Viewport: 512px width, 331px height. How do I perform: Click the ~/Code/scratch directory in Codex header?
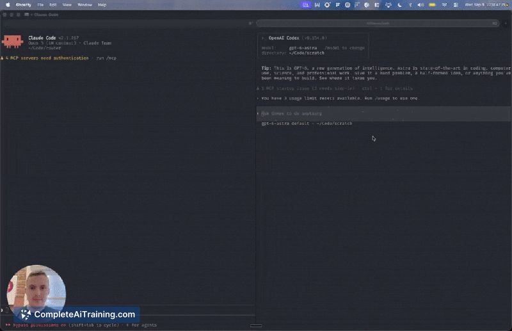[x=307, y=53]
